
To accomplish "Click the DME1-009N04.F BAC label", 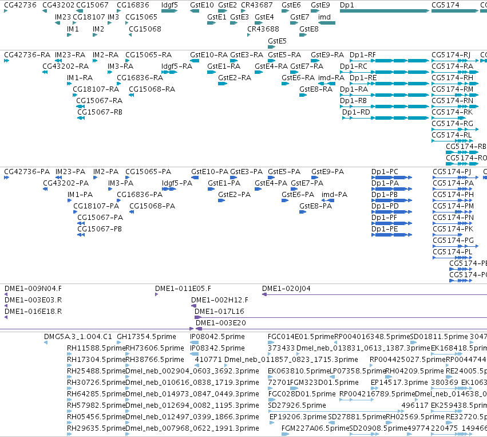I will pos(33,289).
